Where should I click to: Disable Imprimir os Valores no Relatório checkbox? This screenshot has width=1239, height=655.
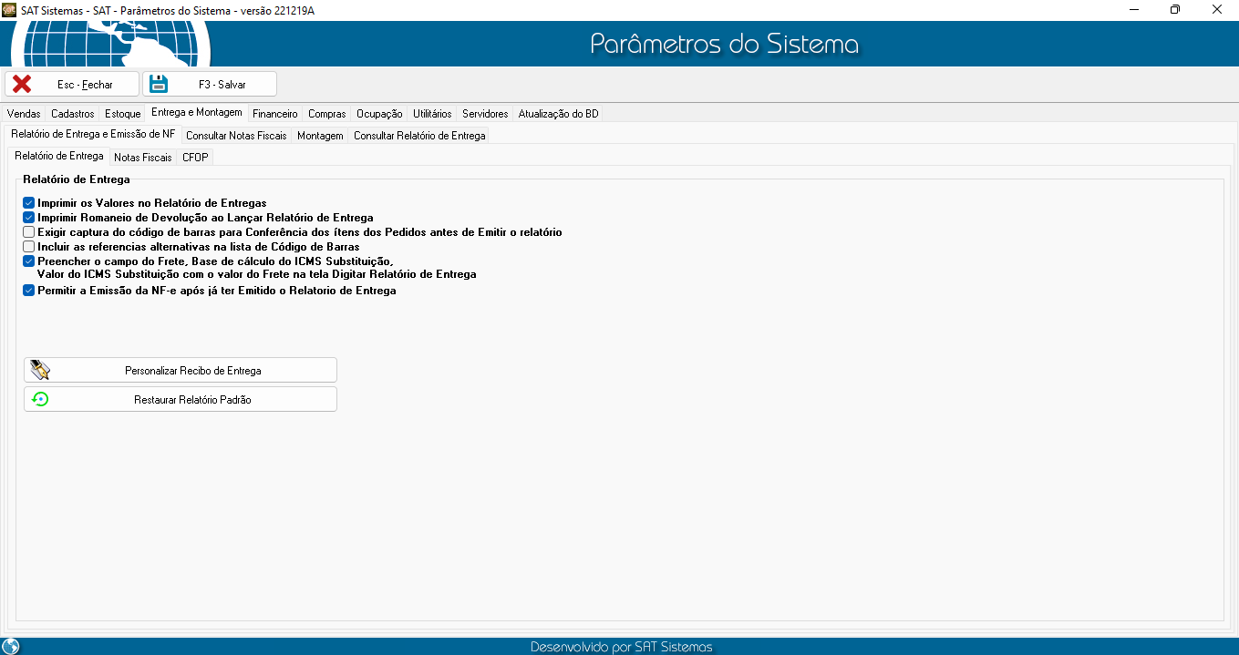pyautogui.click(x=29, y=203)
